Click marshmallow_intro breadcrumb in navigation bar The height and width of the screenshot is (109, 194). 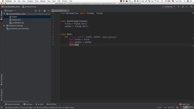(11, 7)
